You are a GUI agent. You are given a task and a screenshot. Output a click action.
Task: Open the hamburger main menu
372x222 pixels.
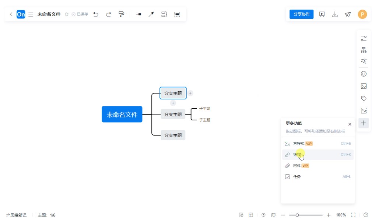coord(31,14)
